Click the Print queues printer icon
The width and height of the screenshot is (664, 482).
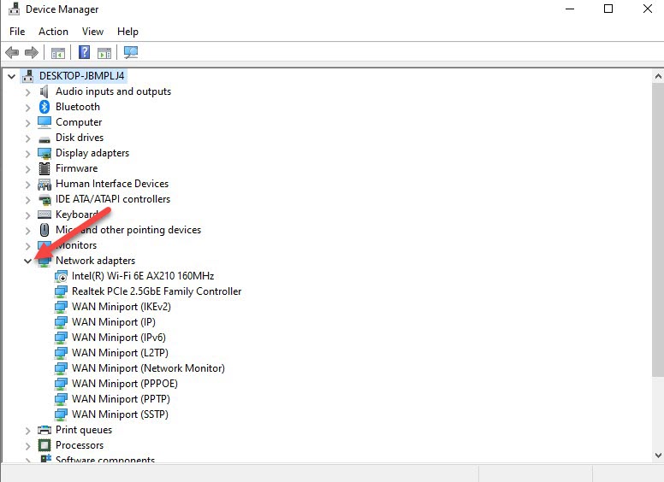coord(44,430)
